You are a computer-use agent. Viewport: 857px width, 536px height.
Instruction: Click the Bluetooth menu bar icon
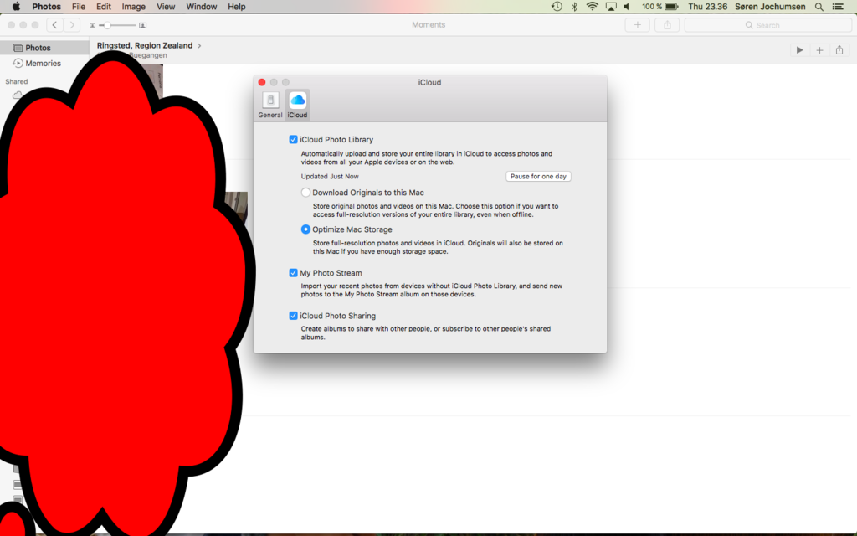click(x=574, y=7)
